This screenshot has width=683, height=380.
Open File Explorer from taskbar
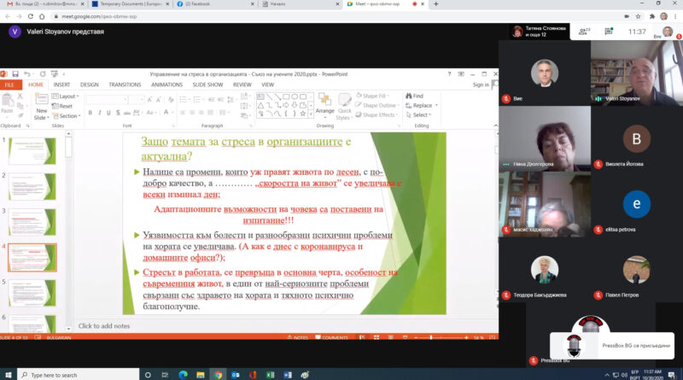click(201, 375)
